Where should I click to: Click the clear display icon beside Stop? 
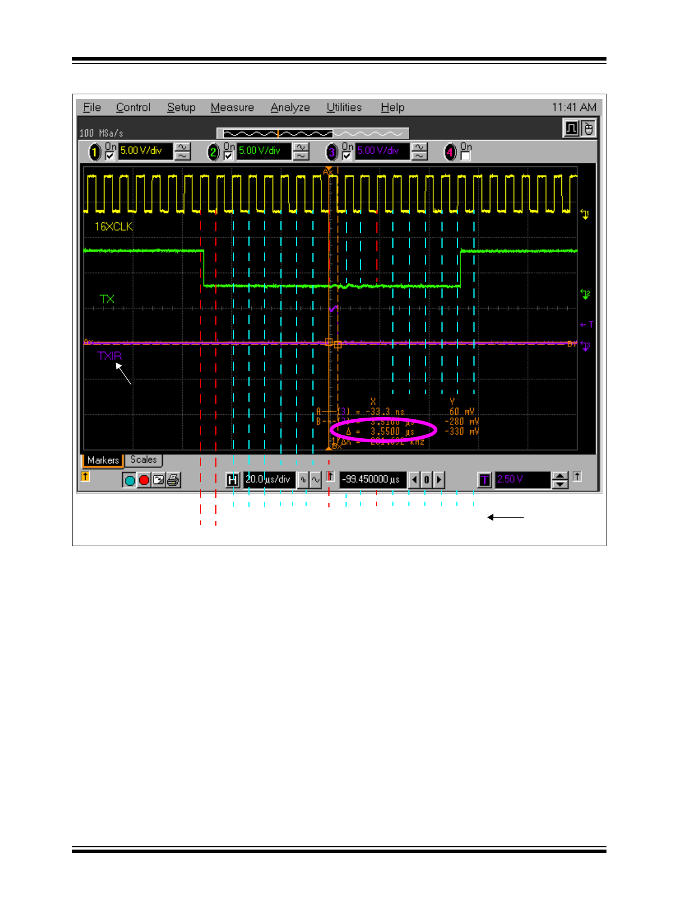[159, 480]
